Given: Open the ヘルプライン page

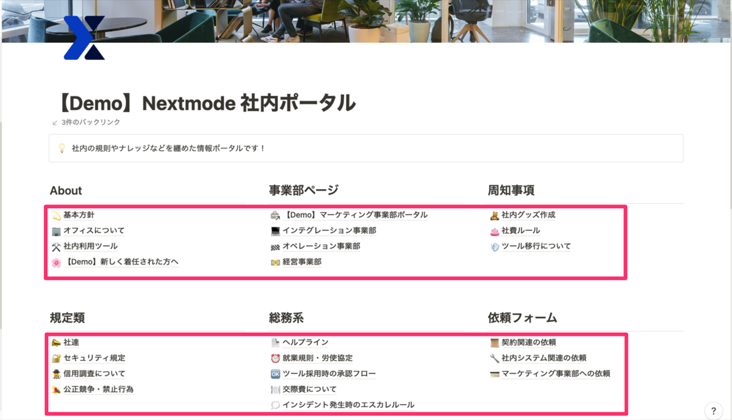Looking at the screenshot, I should point(306,342).
